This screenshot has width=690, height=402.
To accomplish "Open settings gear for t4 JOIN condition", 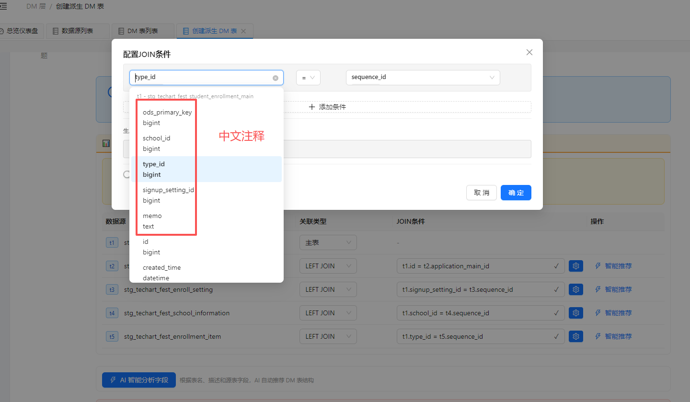I will 576,313.
